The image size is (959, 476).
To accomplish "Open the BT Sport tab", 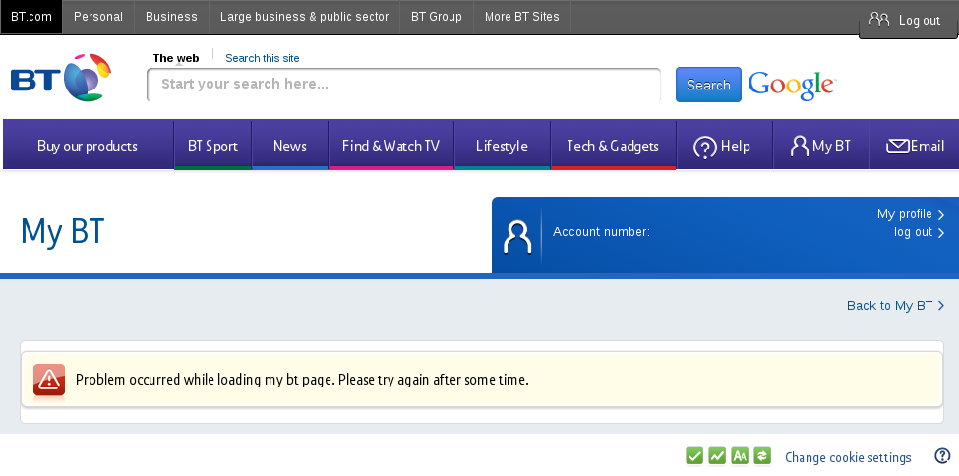I will click(212, 147).
